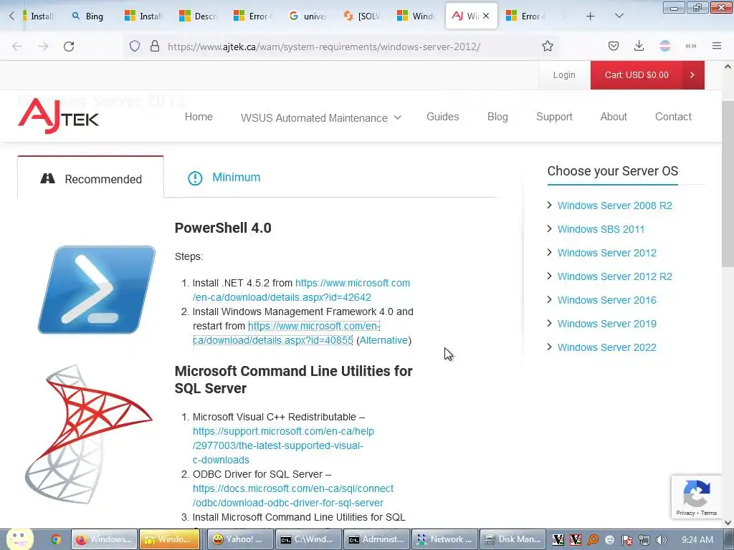The image size is (734, 550).
Task: Click the first V tray icon
Action: pyautogui.click(x=558, y=540)
